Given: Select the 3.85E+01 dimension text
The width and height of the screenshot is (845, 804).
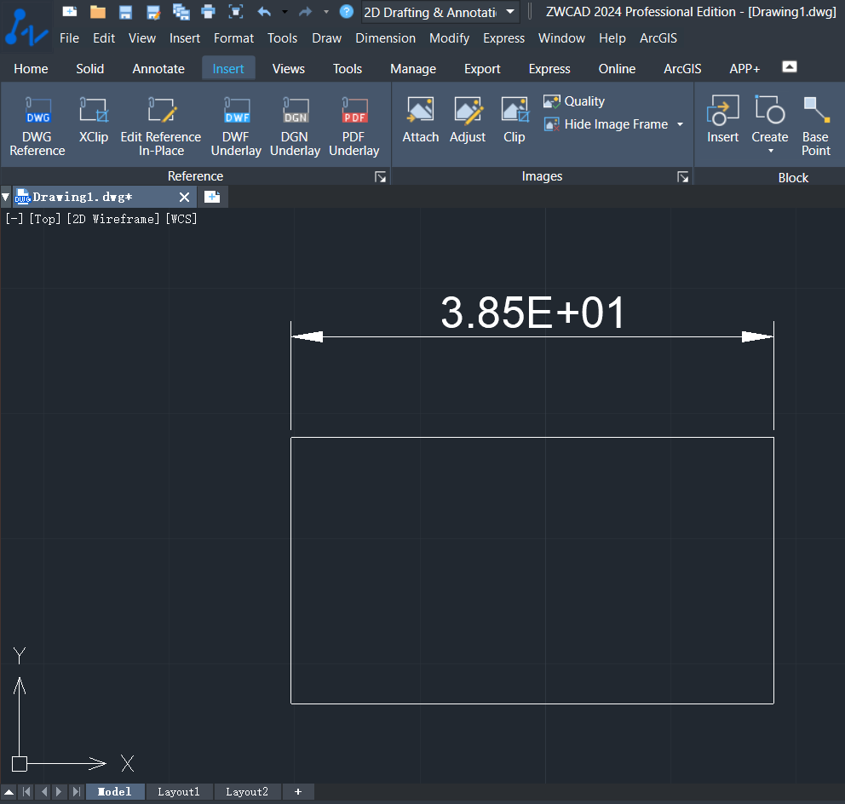Looking at the screenshot, I should pos(533,313).
